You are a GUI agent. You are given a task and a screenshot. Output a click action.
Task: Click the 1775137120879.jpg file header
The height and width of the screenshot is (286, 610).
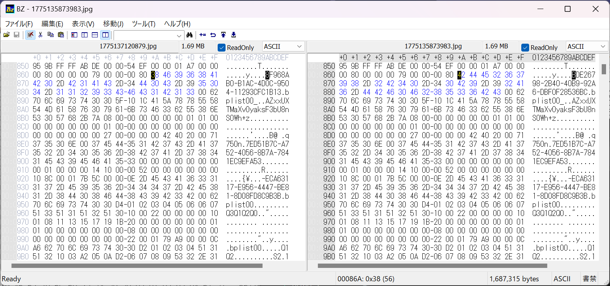pyautogui.click(x=122, y=46)
